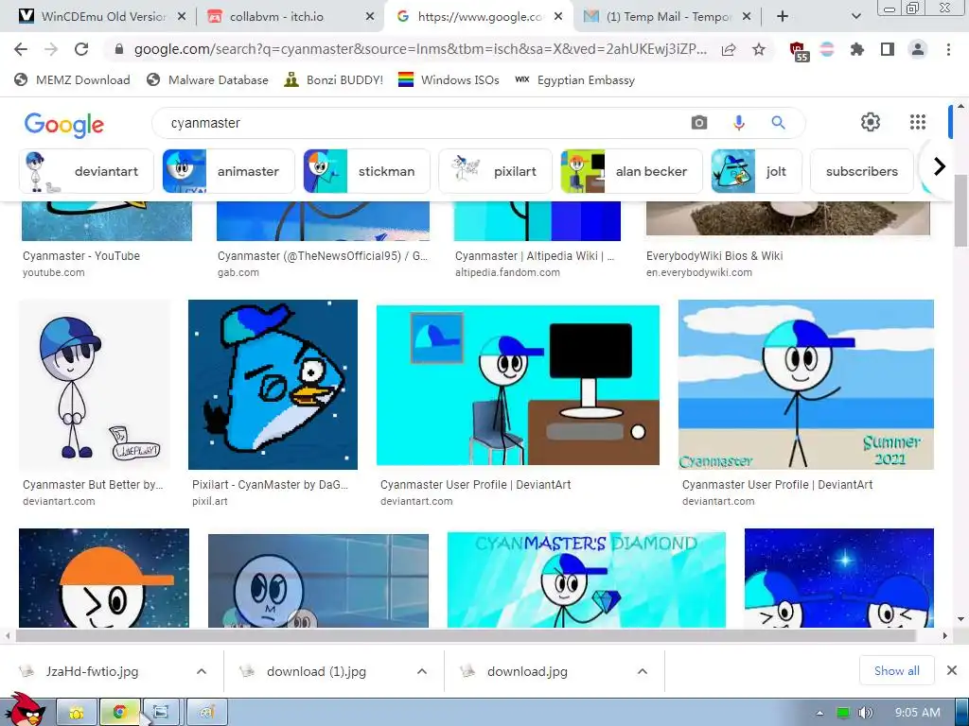Close the WinCDEmu Old Version tab

tap(182, 17)
